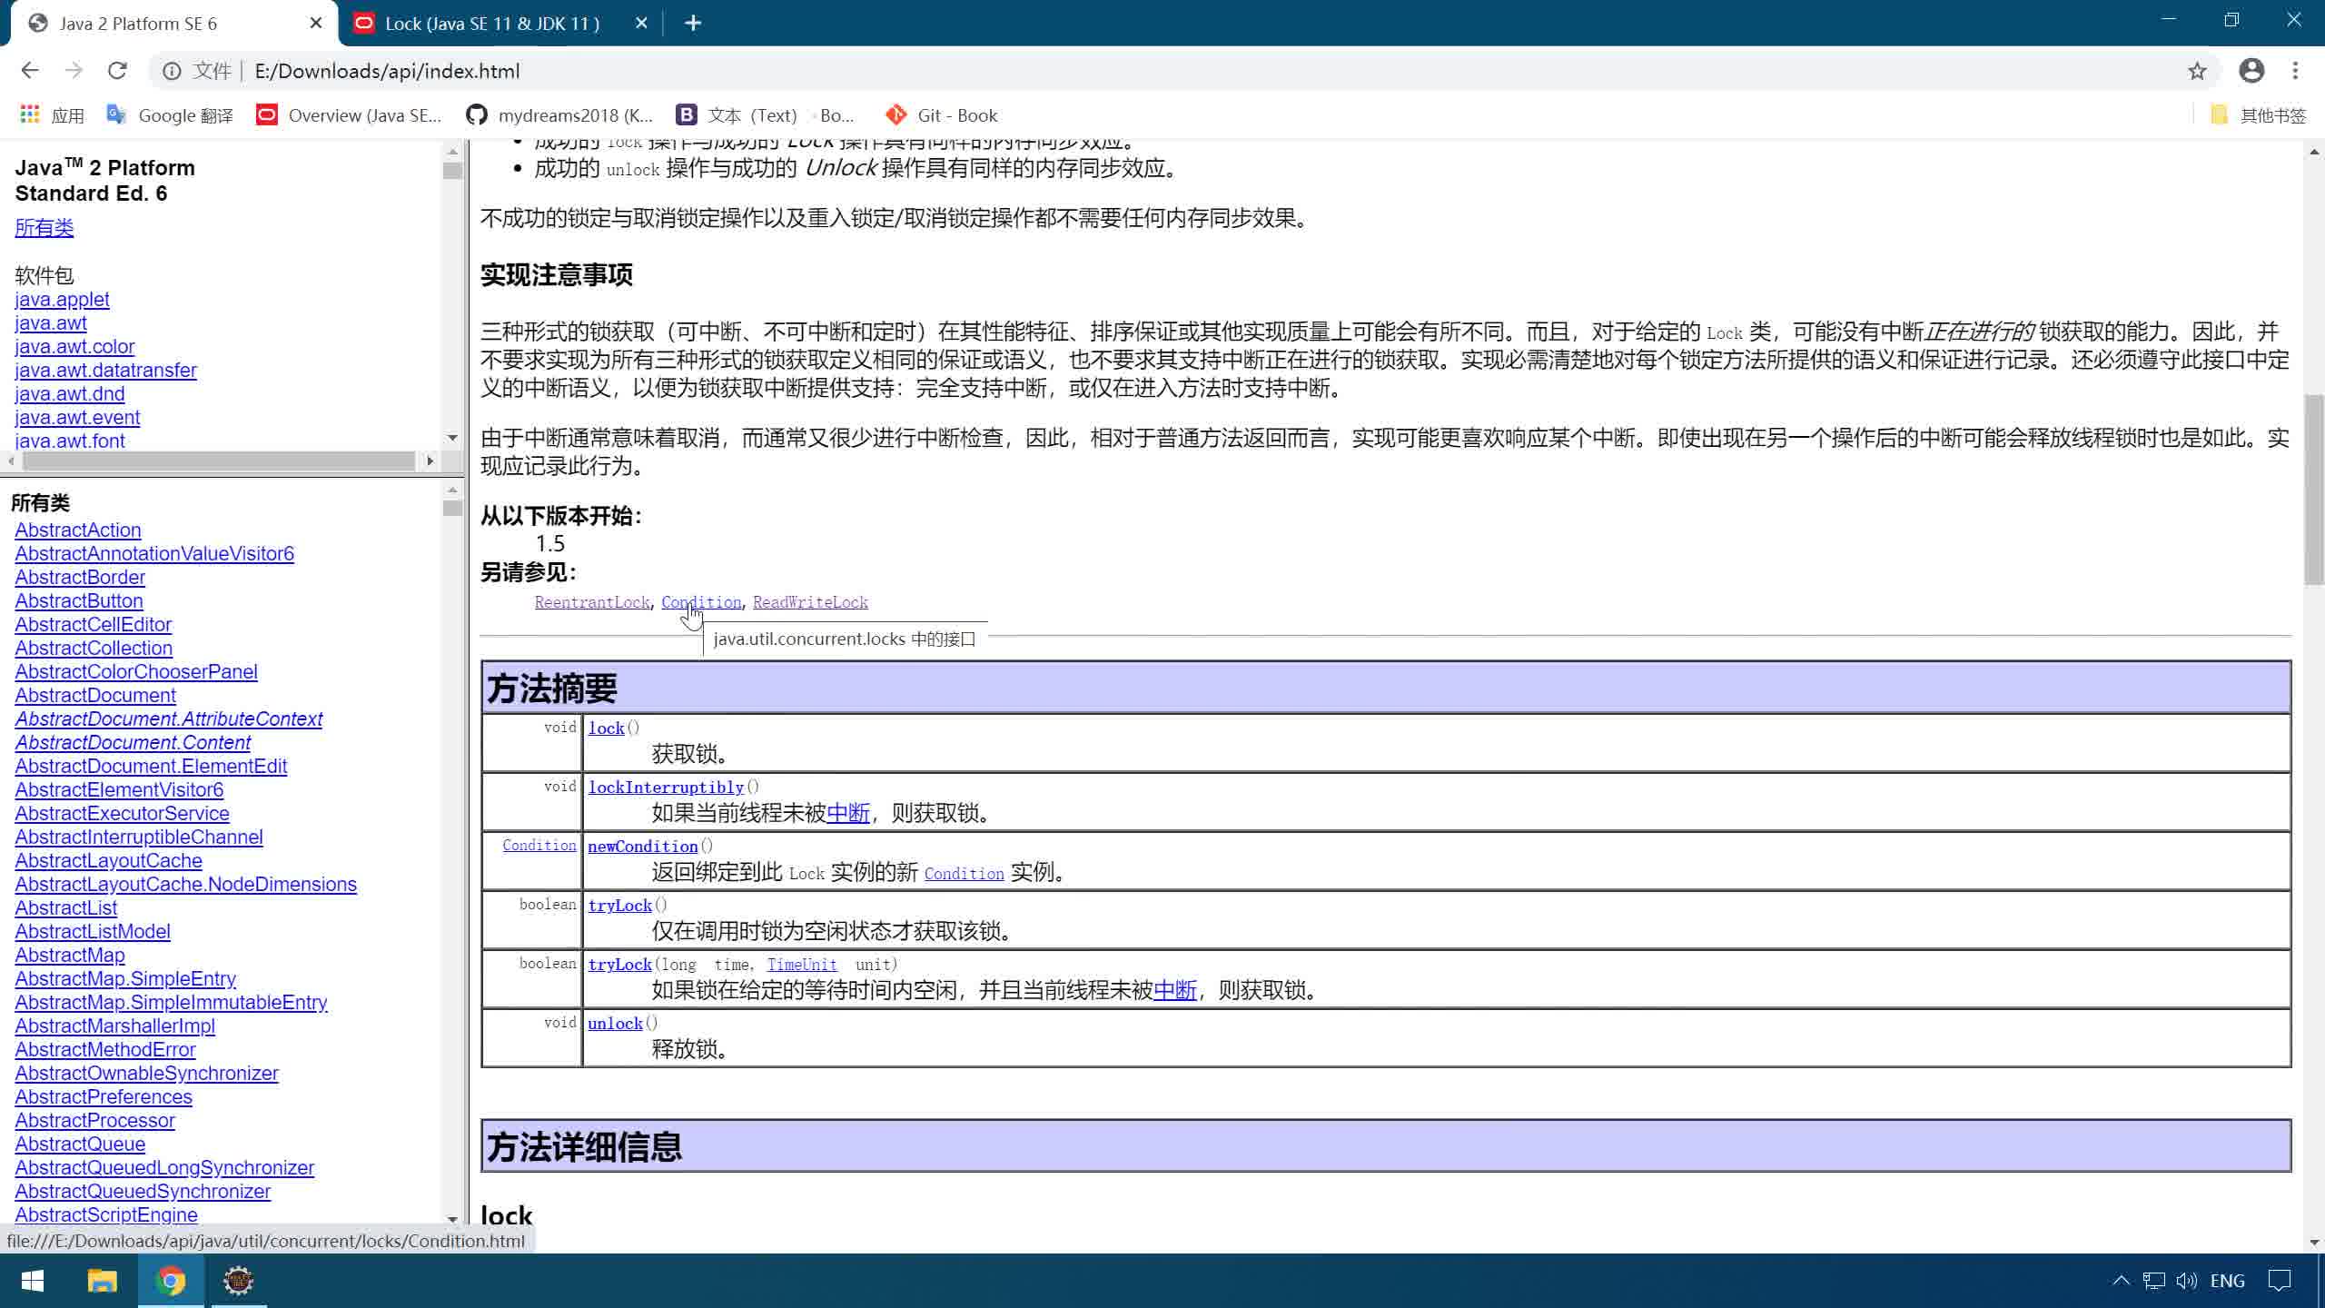Open the Overview (Java SE bookmark

coord(349,115)
